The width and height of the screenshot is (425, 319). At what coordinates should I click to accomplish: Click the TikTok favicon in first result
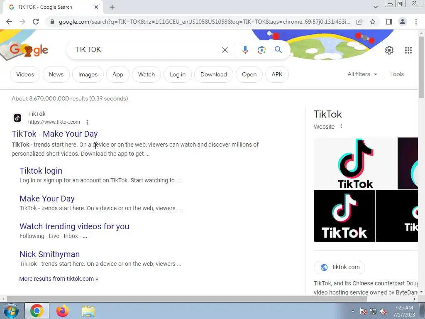17,118
